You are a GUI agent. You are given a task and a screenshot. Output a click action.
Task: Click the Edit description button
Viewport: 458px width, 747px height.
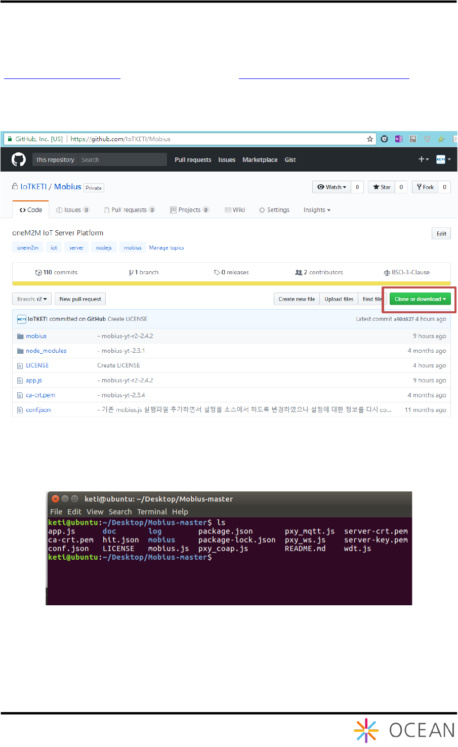click(x=441, y=233)
